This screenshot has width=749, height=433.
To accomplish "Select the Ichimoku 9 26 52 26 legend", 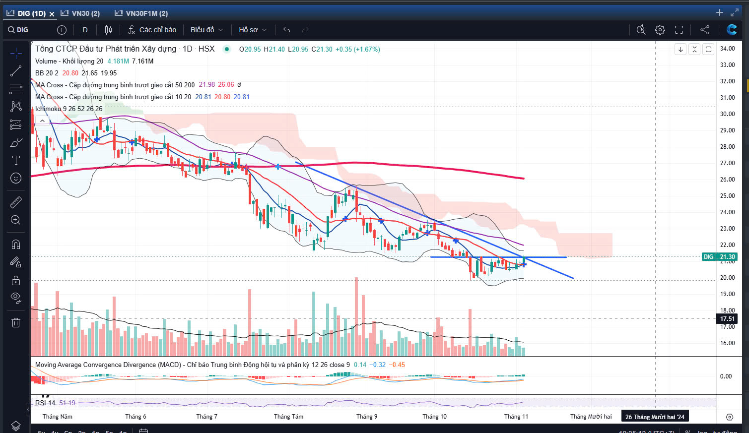I will (68, 109).
